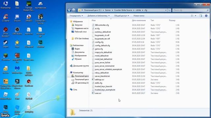
Task: Launch Counter-Strike Source desktop shortcut
Action: [x=40, y=19]
